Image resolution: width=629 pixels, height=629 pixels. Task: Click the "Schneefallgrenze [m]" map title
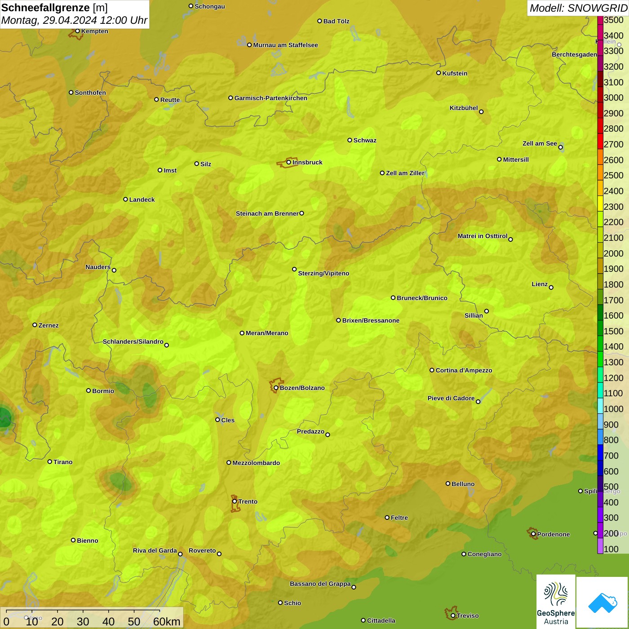54,8
